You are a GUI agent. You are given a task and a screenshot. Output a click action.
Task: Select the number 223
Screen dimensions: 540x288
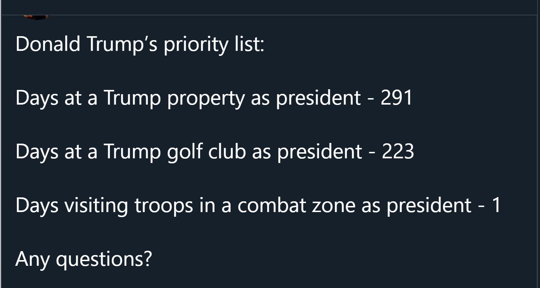[398, 151]
